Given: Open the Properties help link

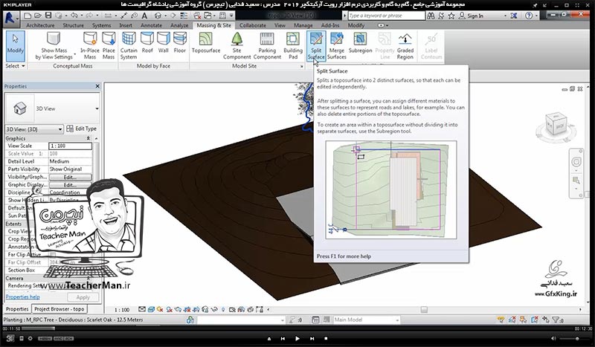Looking at the screenshot, I should (22, 297).
